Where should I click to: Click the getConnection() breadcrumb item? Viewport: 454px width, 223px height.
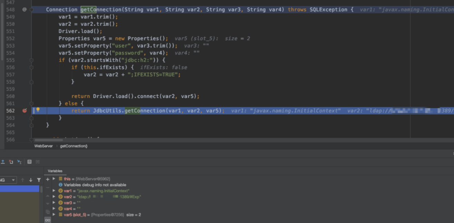click(x=73, y=146)
